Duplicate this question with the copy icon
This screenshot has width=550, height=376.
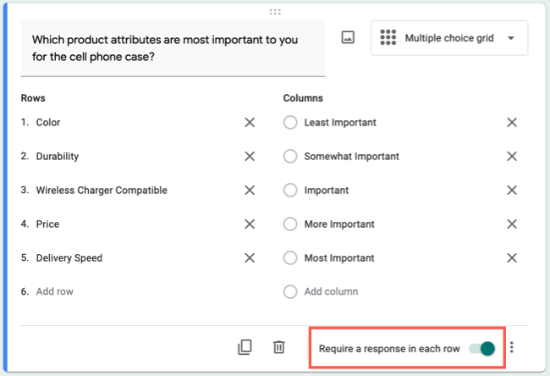245,346
